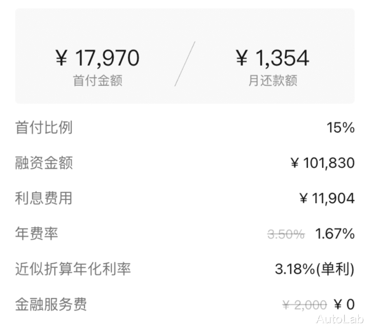The height and width of the screenshot is (331, 369).
Task: Tap the ¥ 1,354 monthly payment figure
Action: pyautogui.click(x=272, y=58)
